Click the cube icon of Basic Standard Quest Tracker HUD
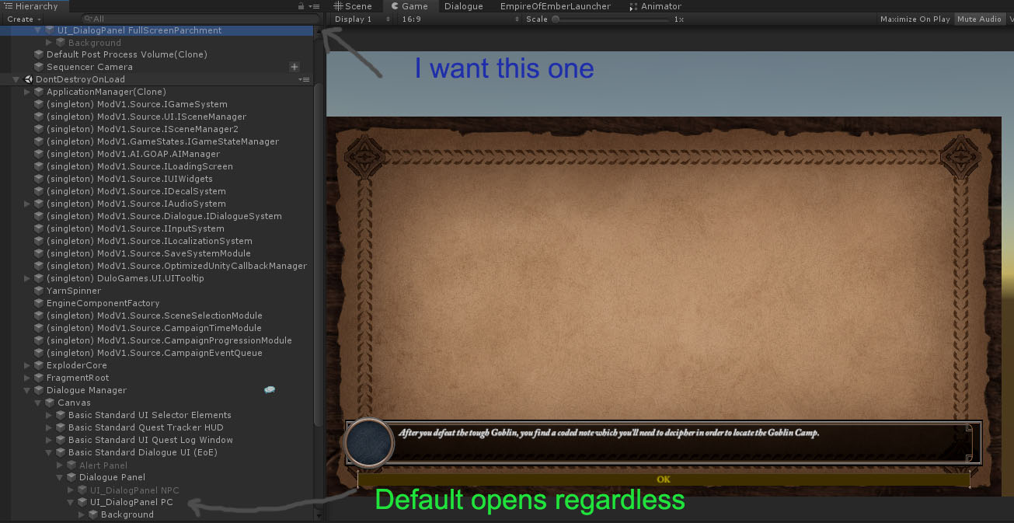The image size is (1014, 523). tap(61, 427)
